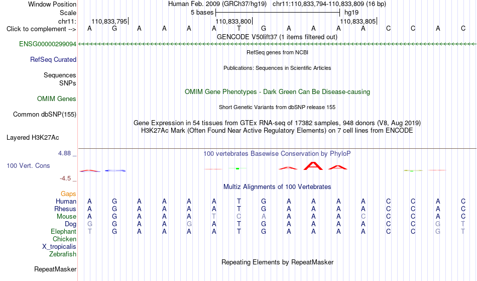The height and width of the screenshot is (281, 477).
Task: Click the 4.88 PhyloP upper scale value
Action: point(64,153)
